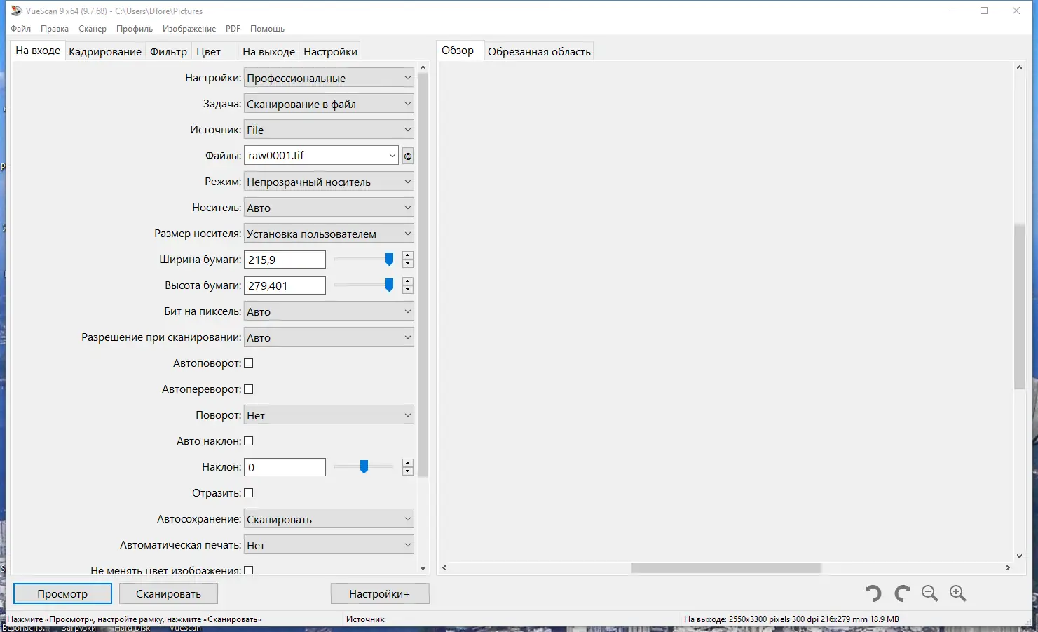1038x632 pixels.
Task: Increase Наклон with stepper up arrow
Action: point(408,463)
